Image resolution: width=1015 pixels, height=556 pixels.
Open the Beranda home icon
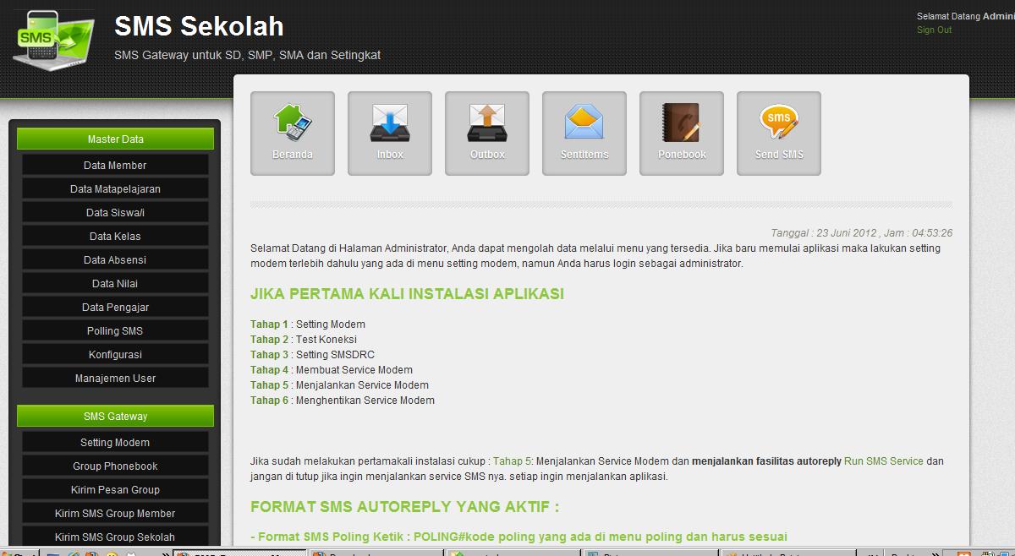pos(293,134)
